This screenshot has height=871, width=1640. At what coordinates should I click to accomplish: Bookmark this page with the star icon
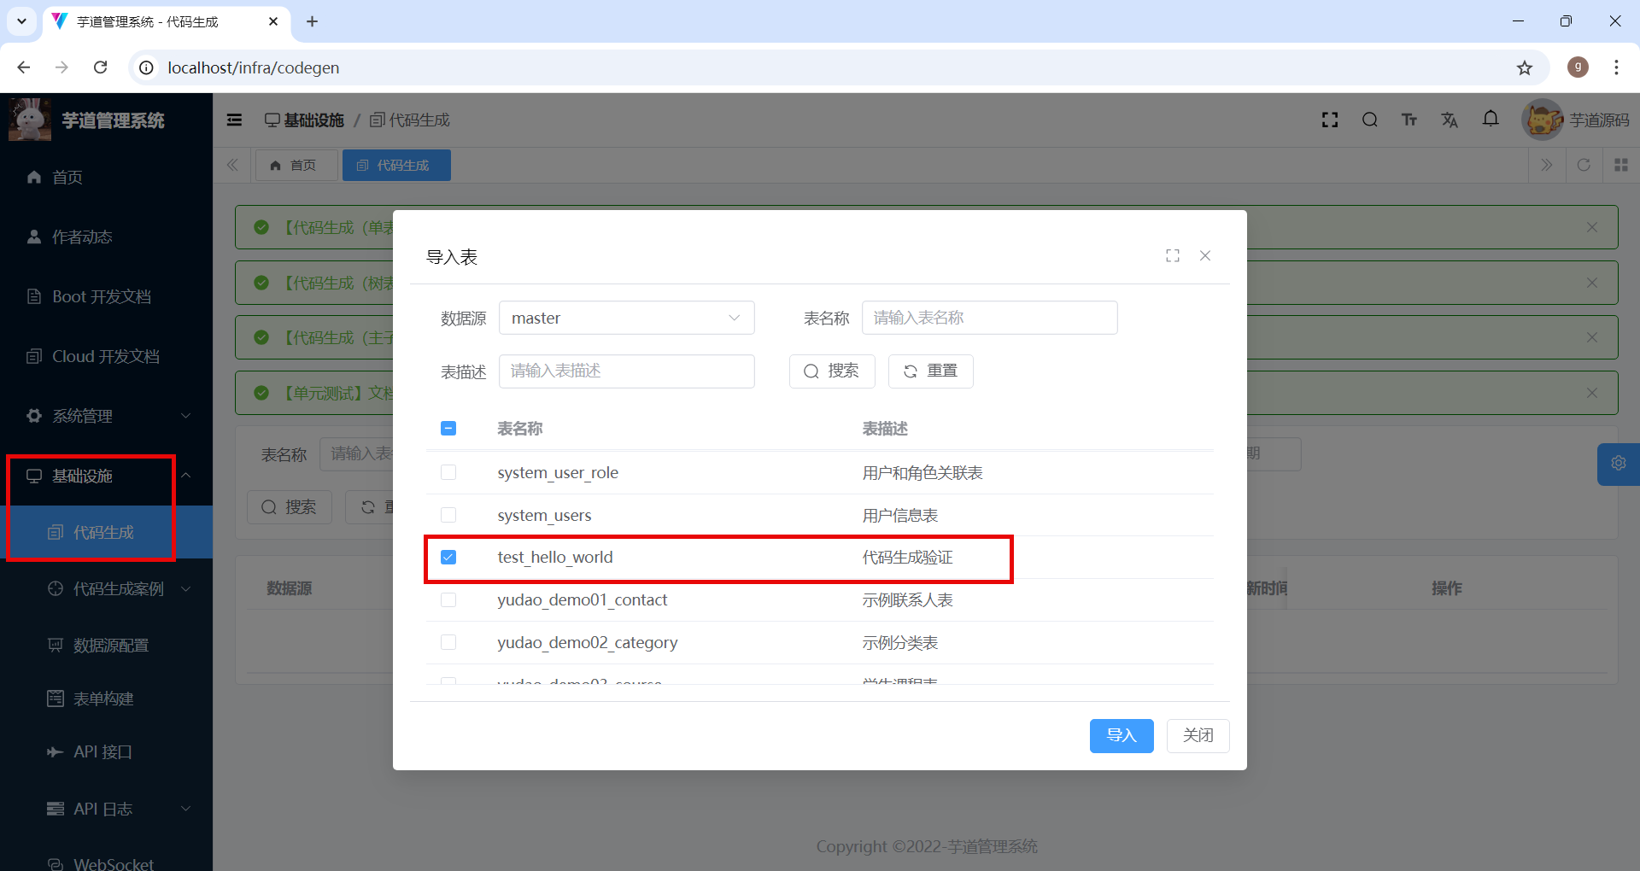(1524, 67)
